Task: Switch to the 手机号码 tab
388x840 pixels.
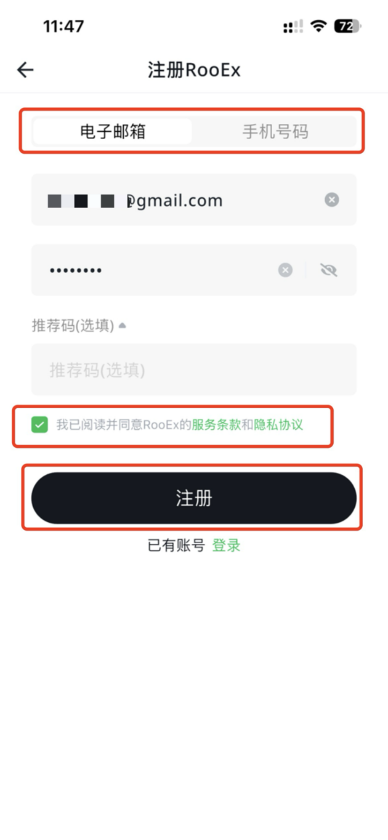Action: point(275,132)
